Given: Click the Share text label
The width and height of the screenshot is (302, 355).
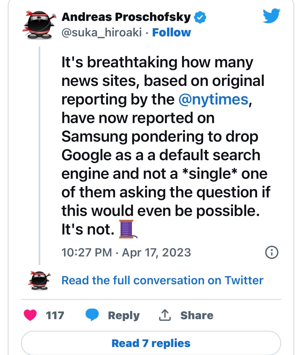Looking at the screenshot, I should 197,315.
